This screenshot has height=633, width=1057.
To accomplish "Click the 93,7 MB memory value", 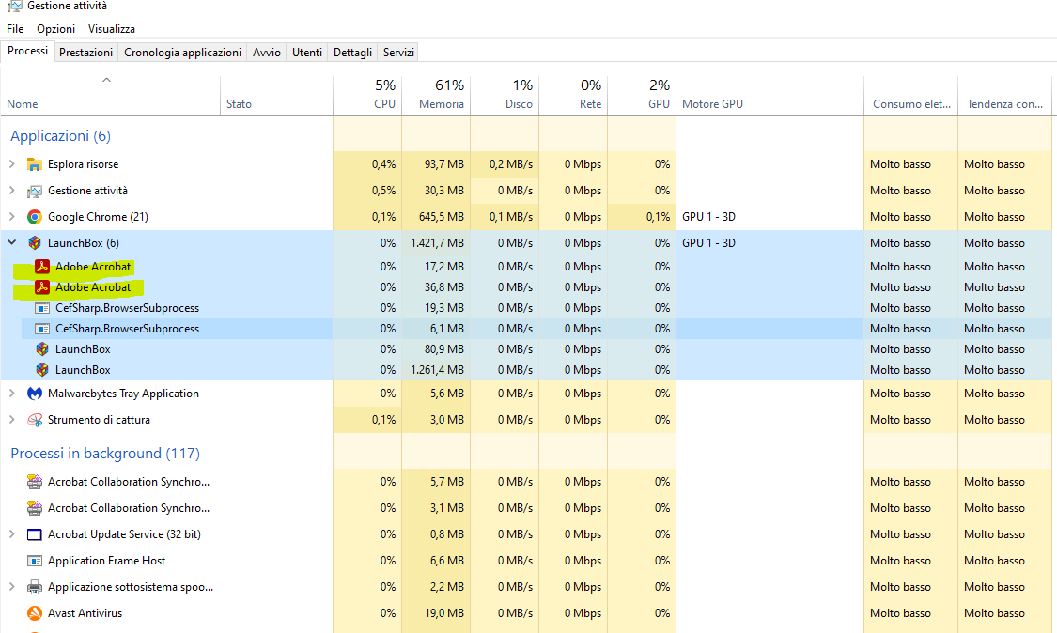I will [444, 164].
